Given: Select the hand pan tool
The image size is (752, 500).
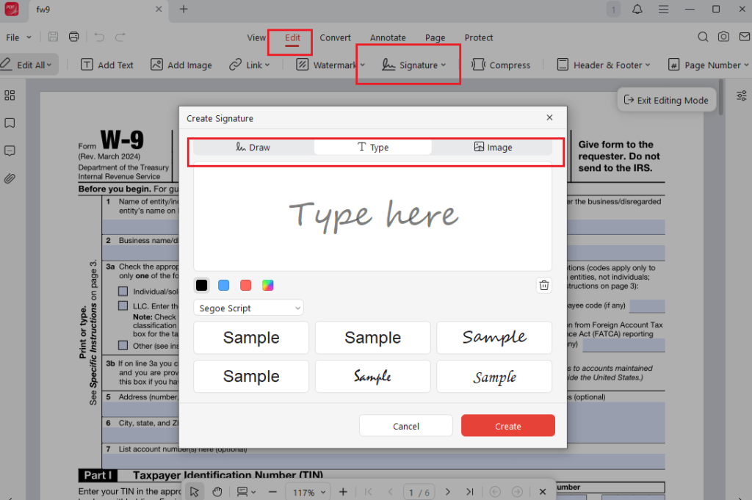Looking at the screenshot, I should pos(217,492).
